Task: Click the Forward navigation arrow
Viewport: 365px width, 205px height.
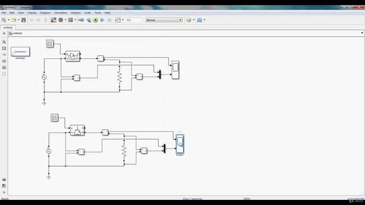Action: 38,20
